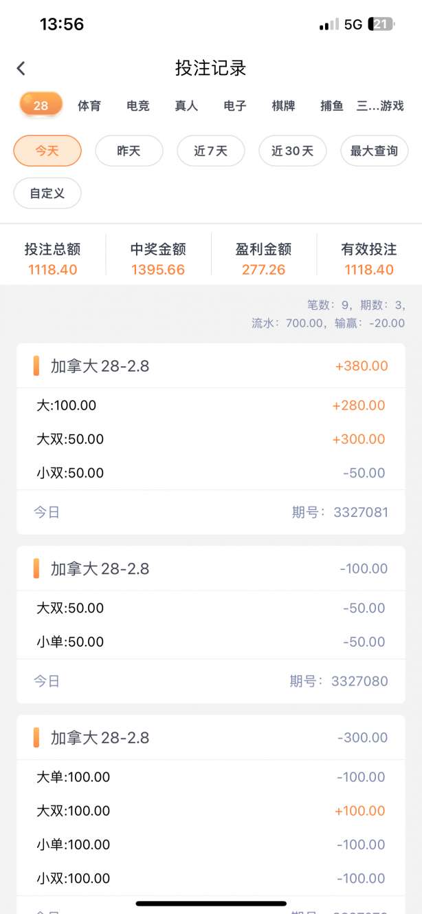
Task: Select the 棋牌 category tab
Action: coord(283,106)
